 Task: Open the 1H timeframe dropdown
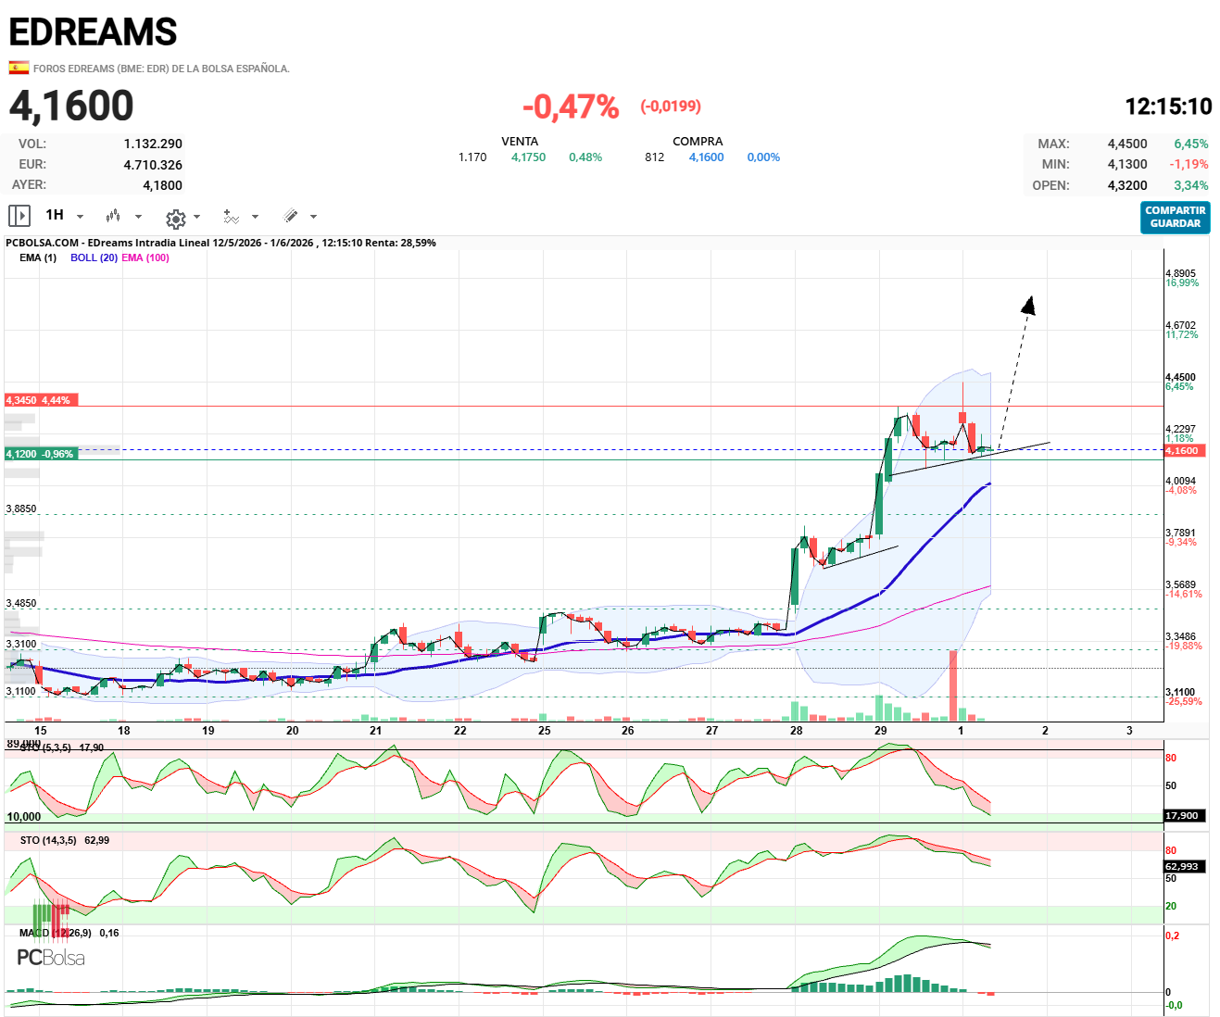[63, 215]
